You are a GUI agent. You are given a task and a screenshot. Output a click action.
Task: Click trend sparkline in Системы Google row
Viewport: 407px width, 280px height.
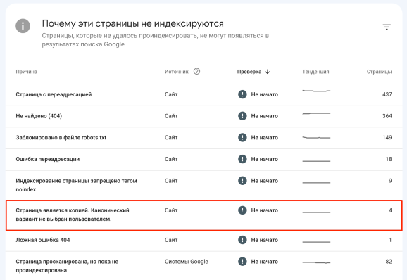[x=316, y=262]
